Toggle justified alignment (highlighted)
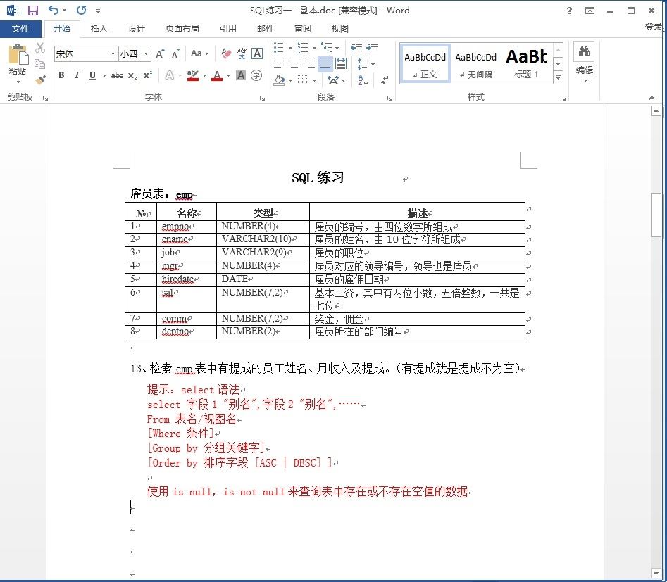 325,64
